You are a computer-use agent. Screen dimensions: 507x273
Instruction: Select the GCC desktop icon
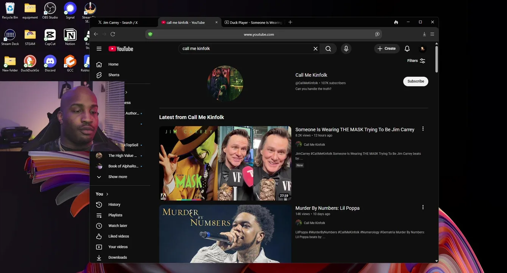pos(70,64)
